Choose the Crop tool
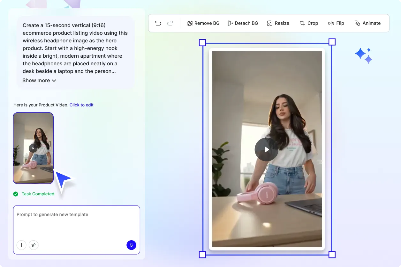Image resolution: width=401 pixels, height=267 pixels. tap(309, 23)
